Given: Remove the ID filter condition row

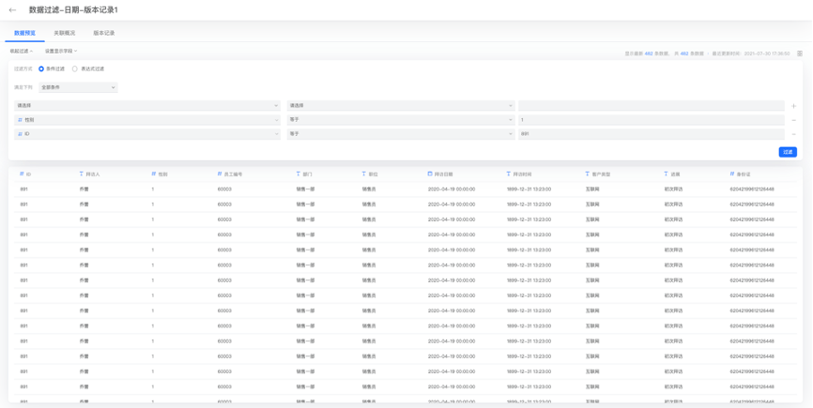Looking at the screenshot, I should tap(793, 134).
